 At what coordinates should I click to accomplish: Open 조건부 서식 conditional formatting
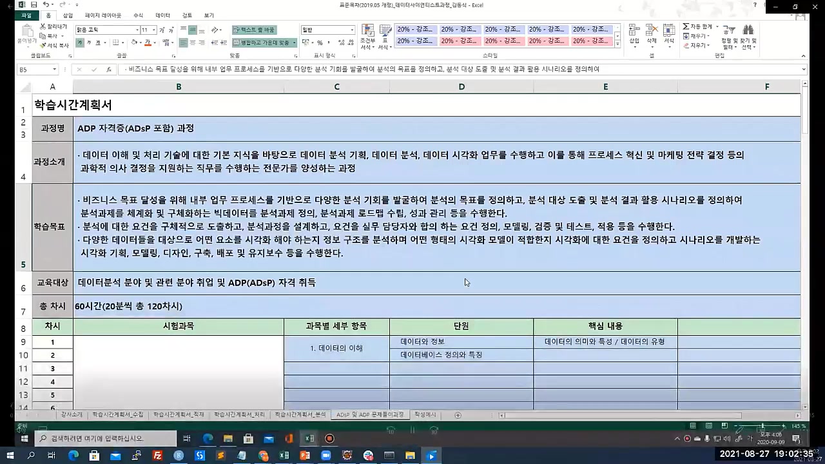pos(368,34)
